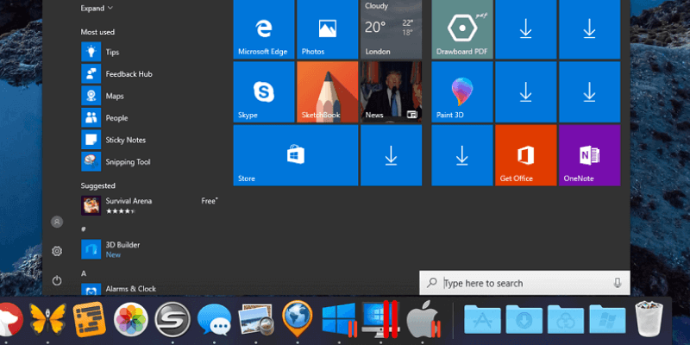Click the # letter group header
The image size is (690, 345).
pos(83,229)
